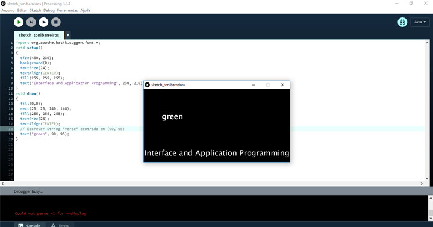Open the Editar menu

click(x=22, y=10)
